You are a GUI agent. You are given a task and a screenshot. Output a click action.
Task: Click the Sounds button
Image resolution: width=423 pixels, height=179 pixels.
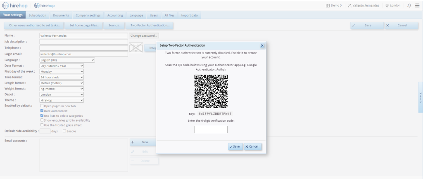click(115, 25)
